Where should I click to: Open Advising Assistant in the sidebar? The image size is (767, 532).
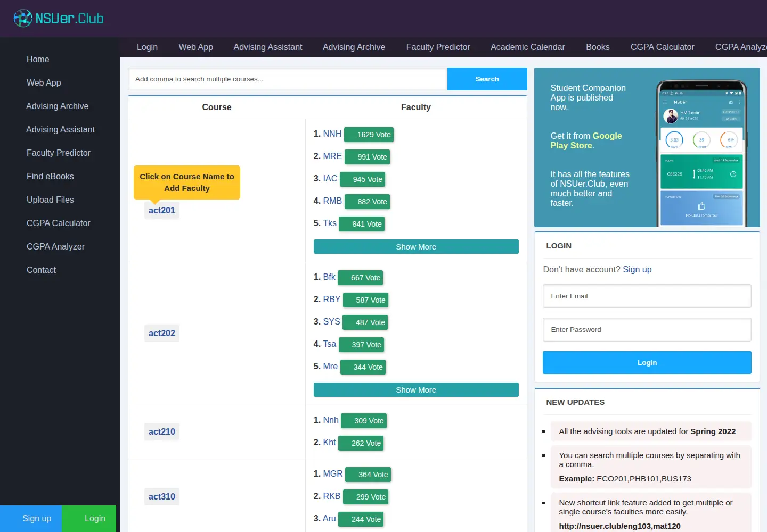tap(61, 129)
